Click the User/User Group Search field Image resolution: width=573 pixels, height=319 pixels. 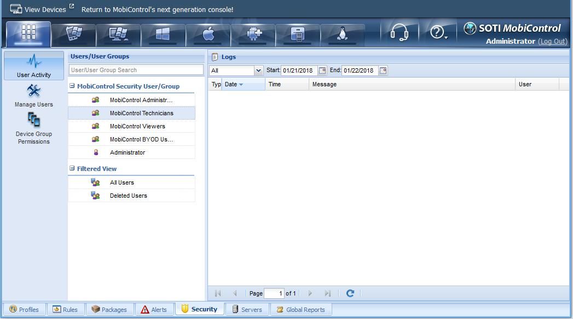coord(136,70)
